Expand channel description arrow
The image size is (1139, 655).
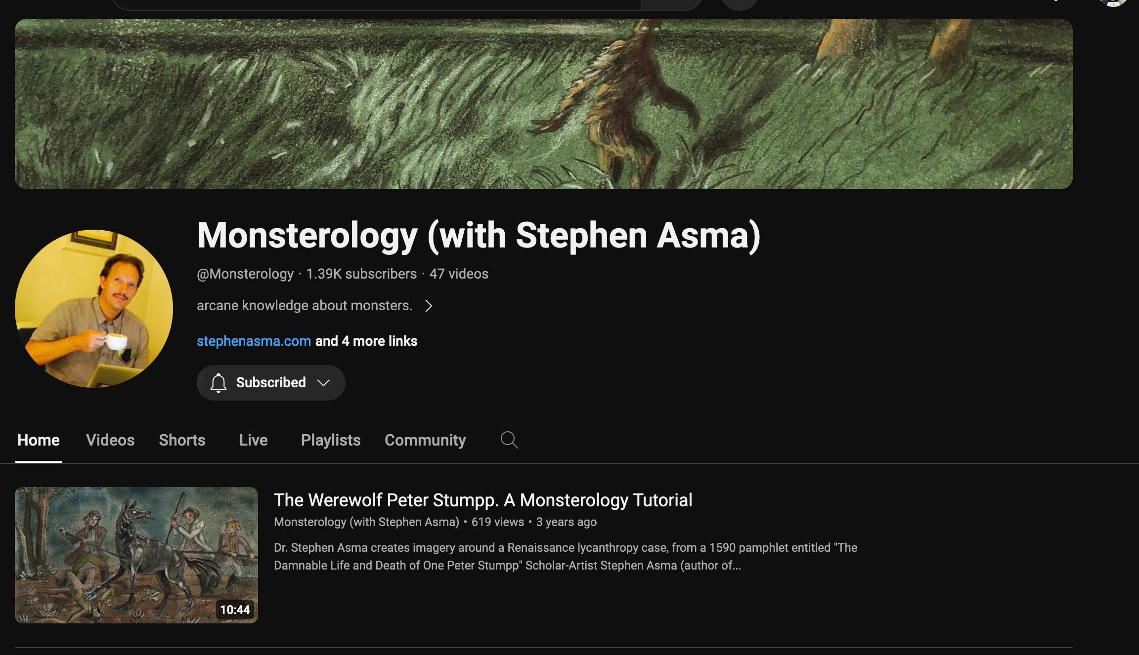[x=429, y=306]
